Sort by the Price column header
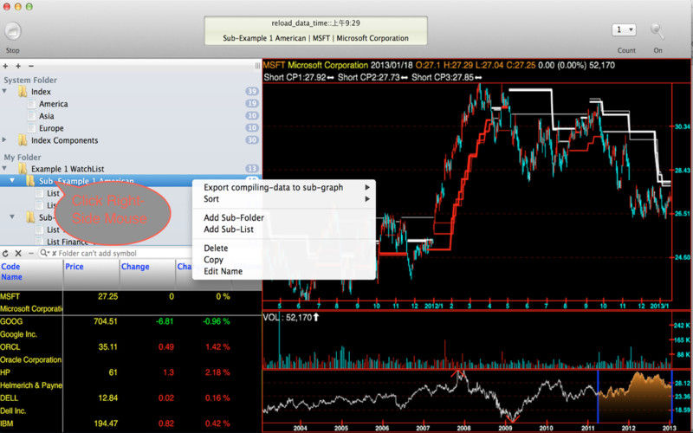The height and width of the screenshot is (433, 693). [x=92, y=275]
